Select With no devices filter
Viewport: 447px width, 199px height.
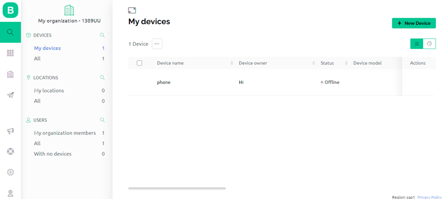coord(53,154)
